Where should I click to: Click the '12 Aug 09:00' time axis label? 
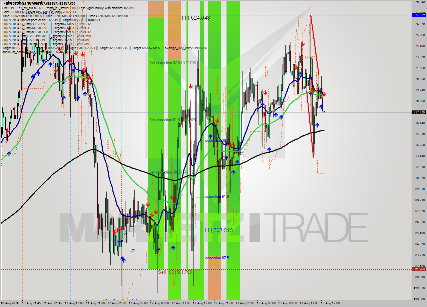point(159,303)
